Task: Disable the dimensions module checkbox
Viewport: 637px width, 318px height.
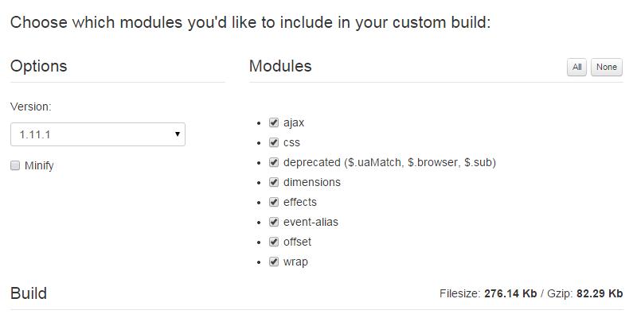Action: tap(274, 182)
